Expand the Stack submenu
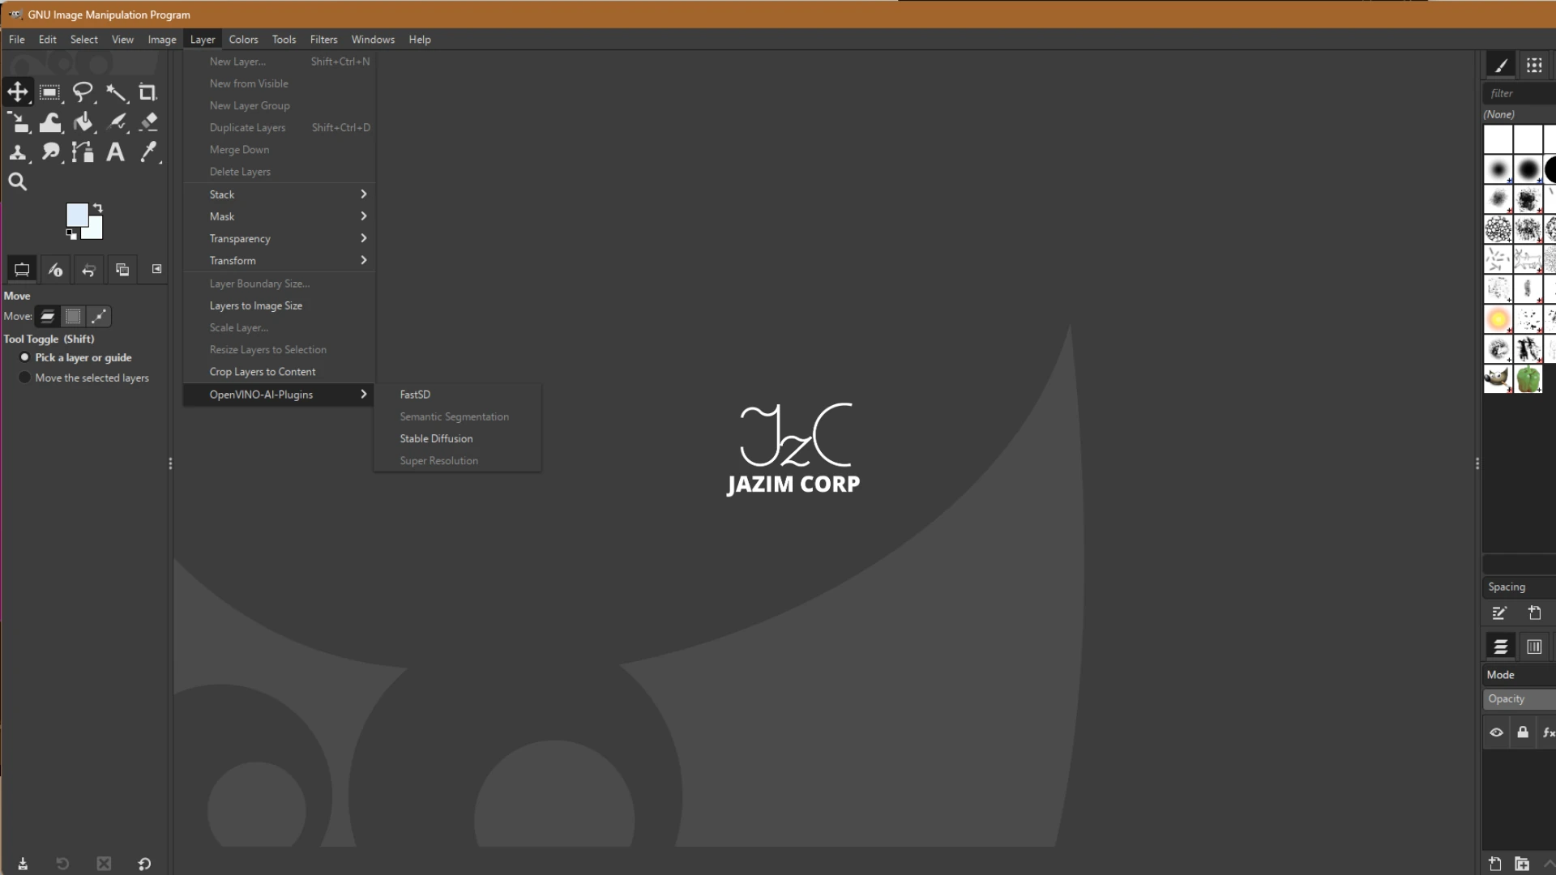This screenshot has width=1556, height=875. [x=280, y=194]
